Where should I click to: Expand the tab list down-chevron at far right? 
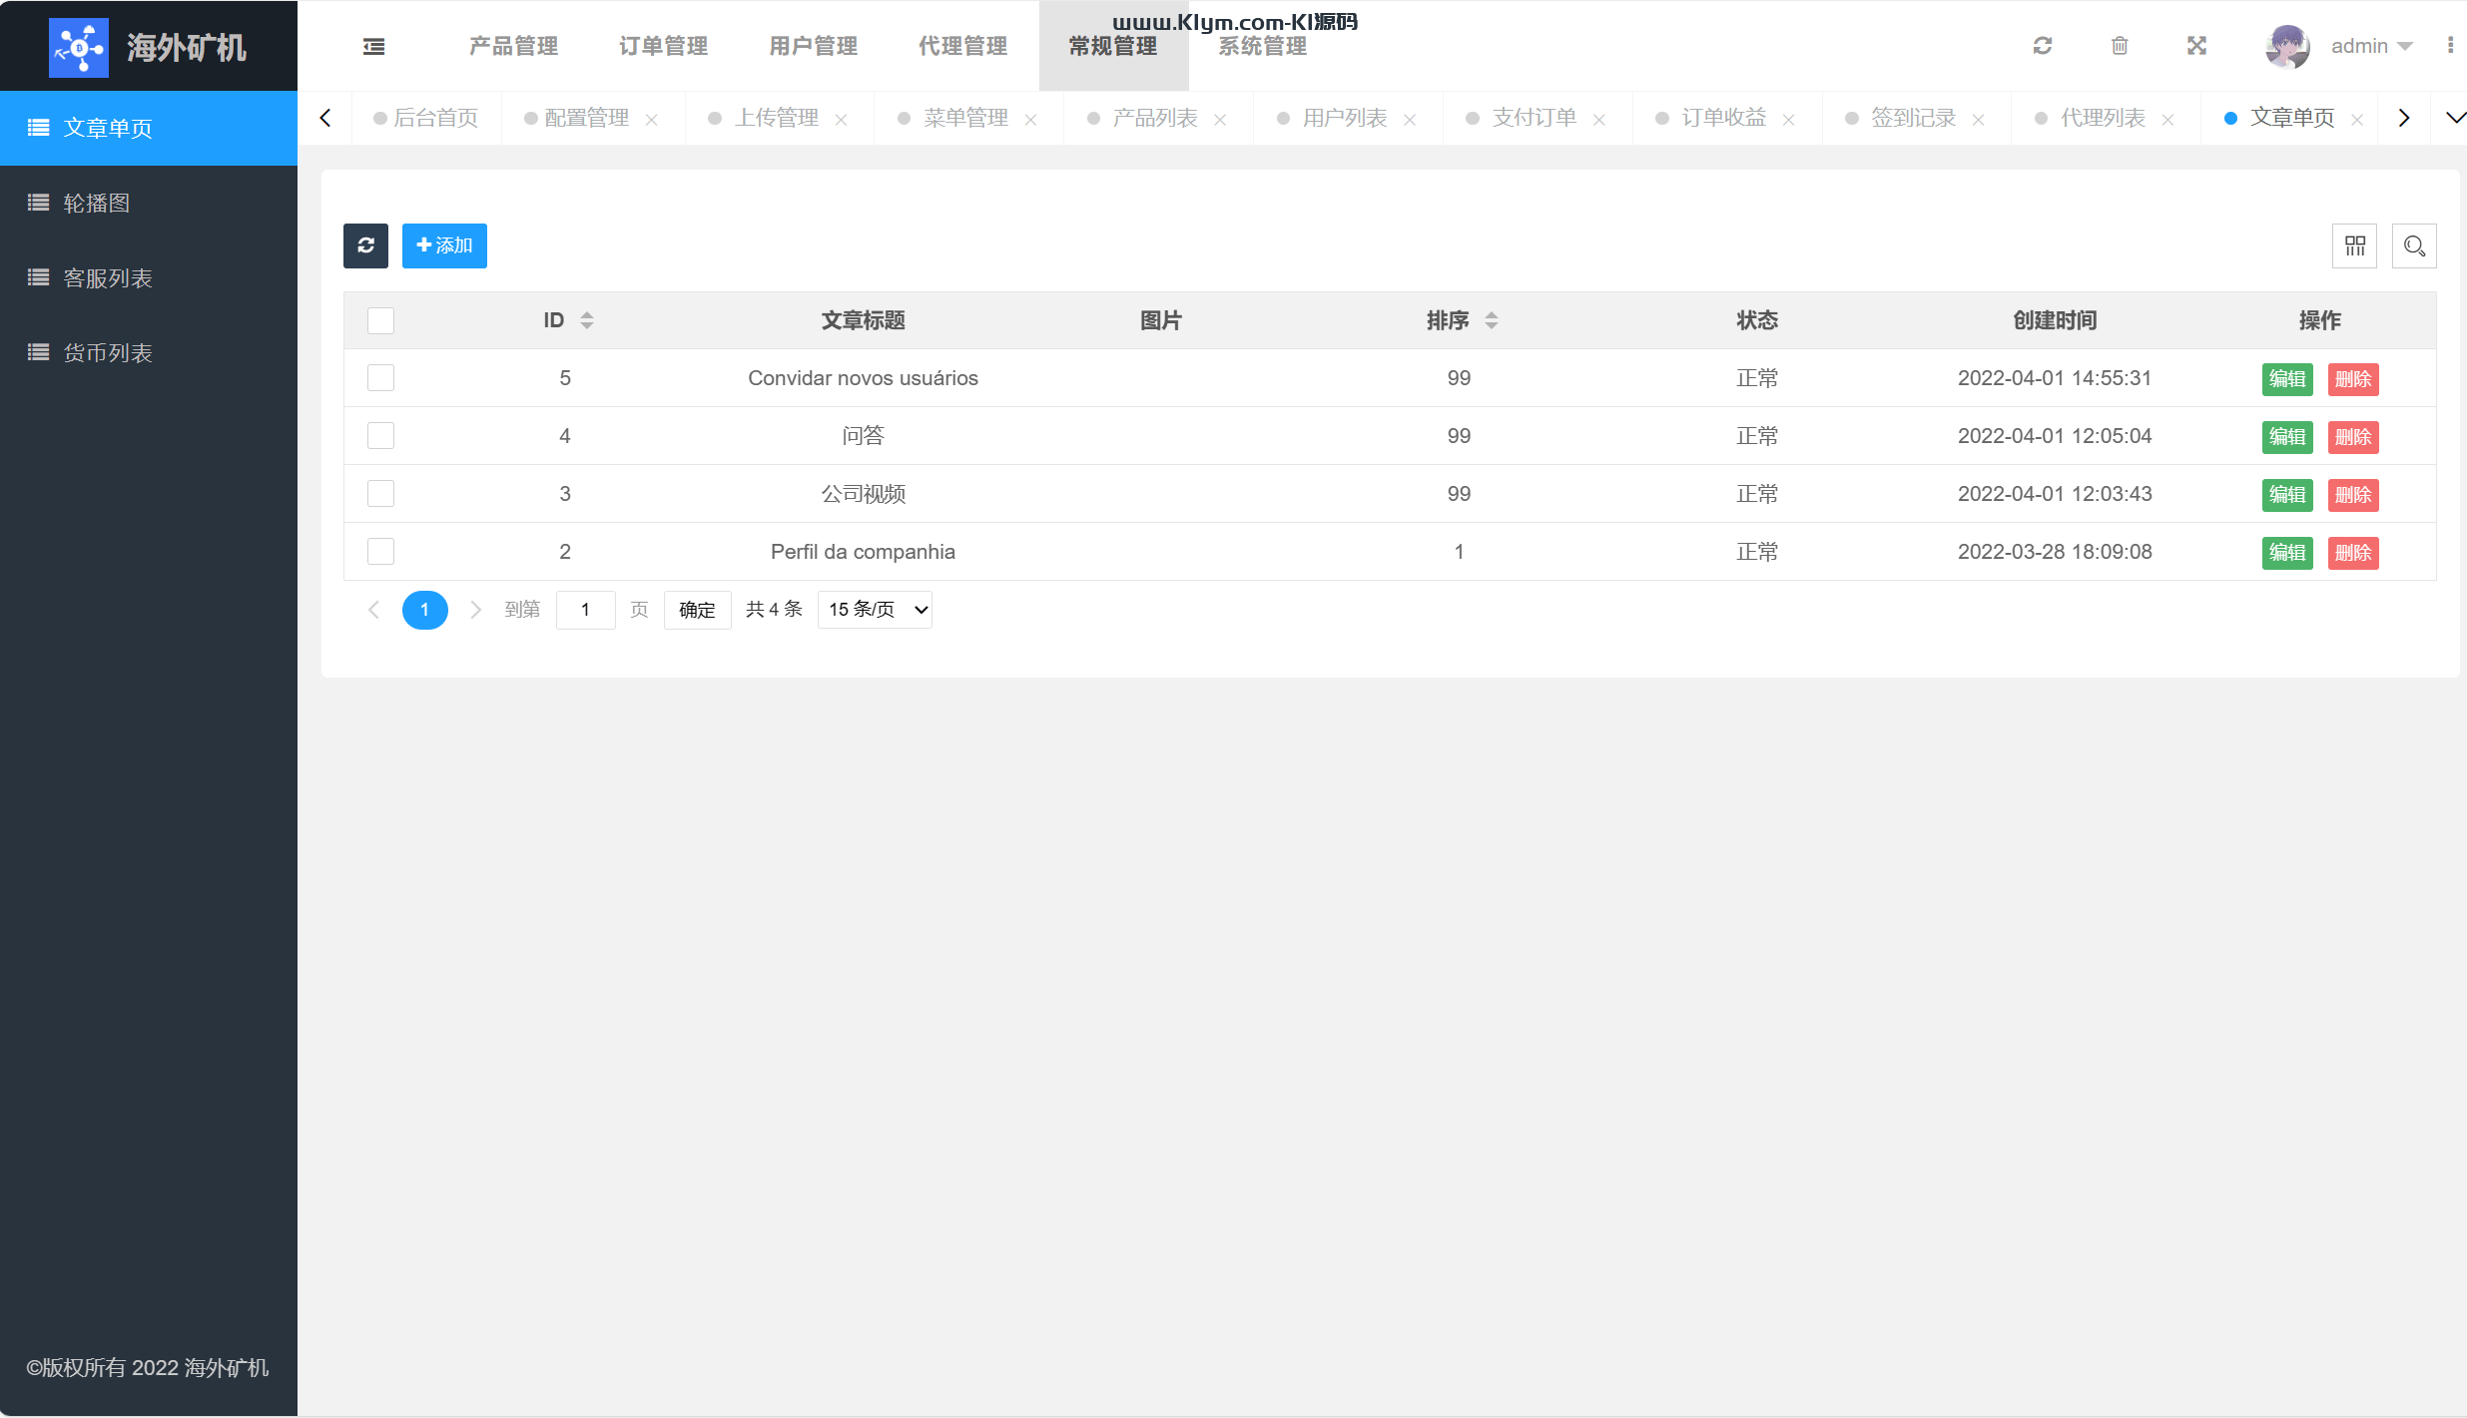coord(2455,118)
